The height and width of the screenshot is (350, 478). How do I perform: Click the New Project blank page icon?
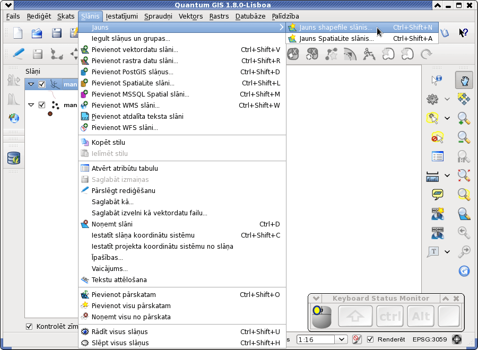coord(18,33)
